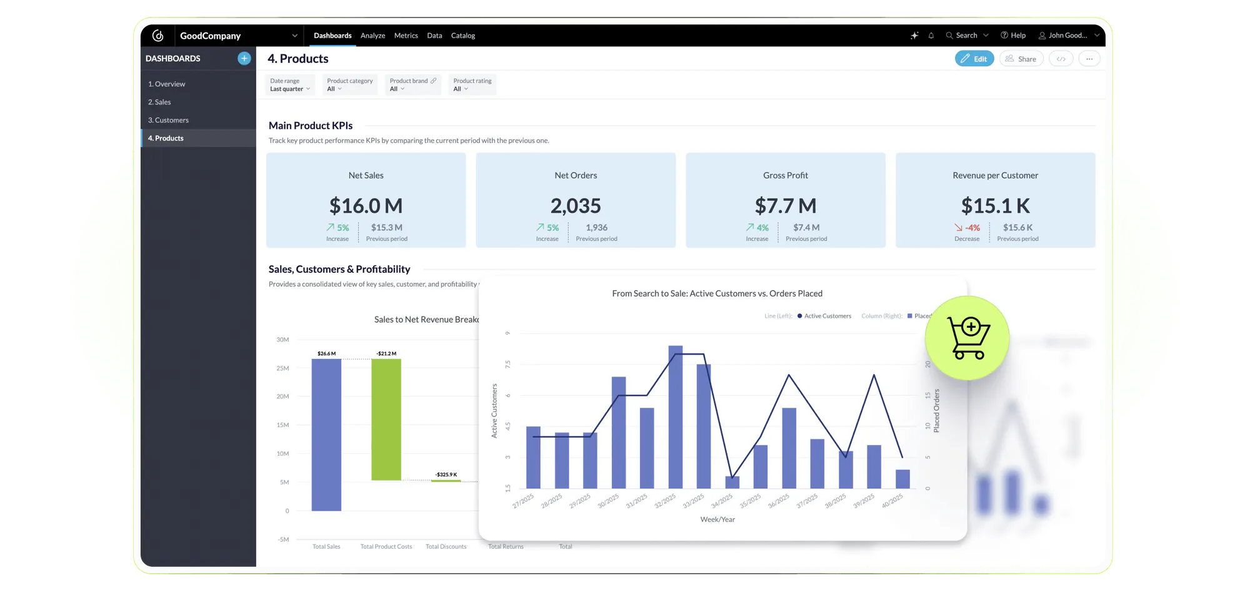Open the Date range Last quarter filter
The image size is (1250, 595).
[x=289, y=85]
